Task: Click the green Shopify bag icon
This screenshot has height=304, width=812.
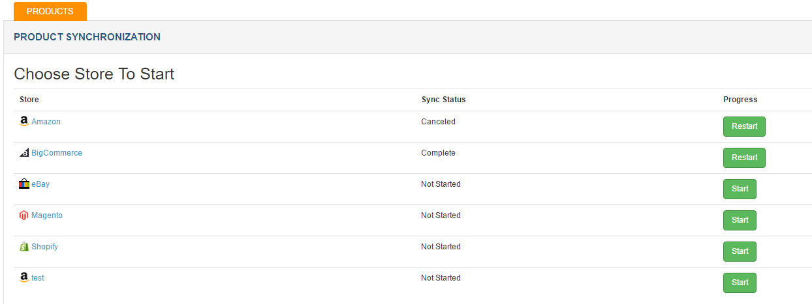Action: pyautogui.click(x=24, y=247)
